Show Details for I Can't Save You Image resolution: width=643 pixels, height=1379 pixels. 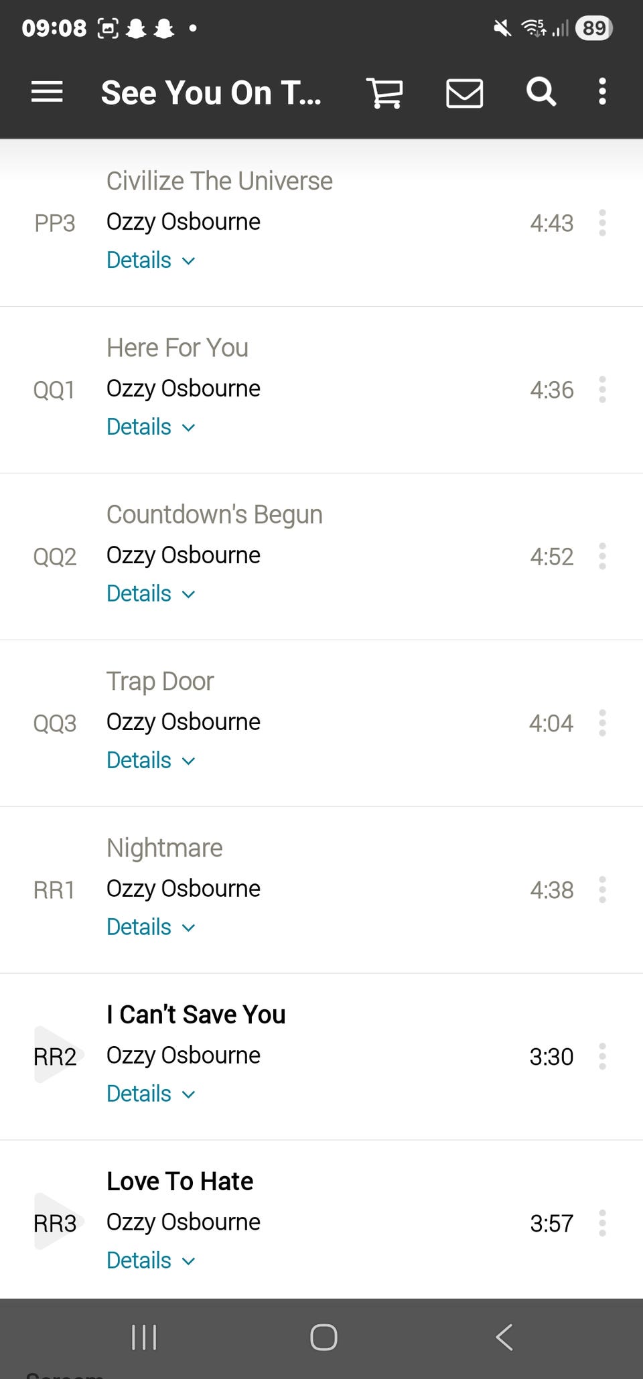pos(151,1094)
